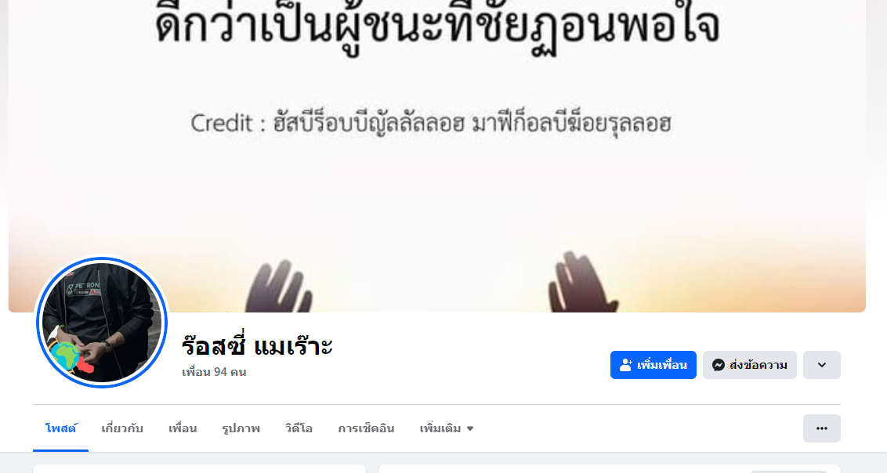Screen dimensions: 887x473
Task: Open the three-dot options menu
Action: click(x=822, y=428)
